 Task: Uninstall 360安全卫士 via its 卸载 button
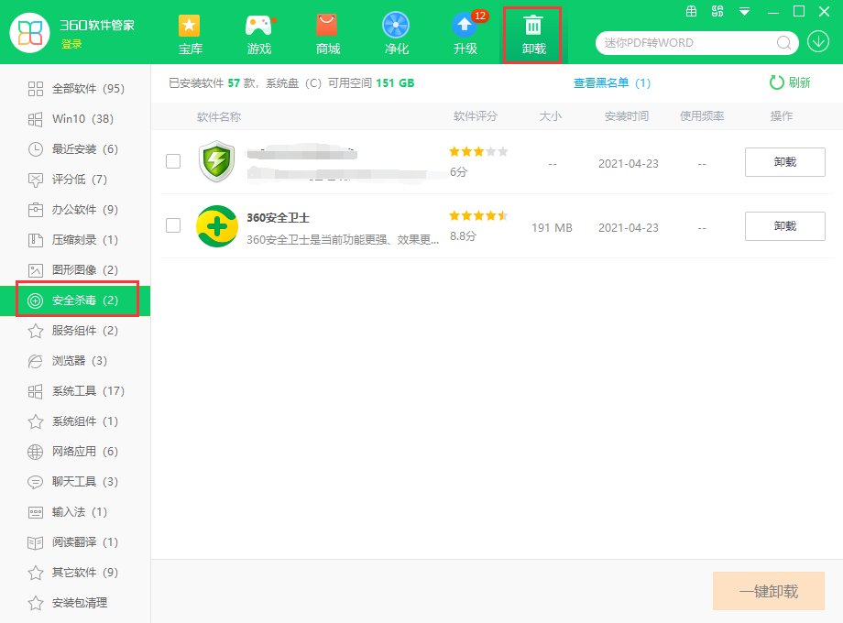(784, 226)
